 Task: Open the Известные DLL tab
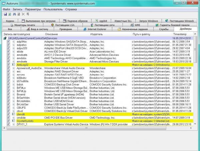pyautogui.click(x=123, y=21)
